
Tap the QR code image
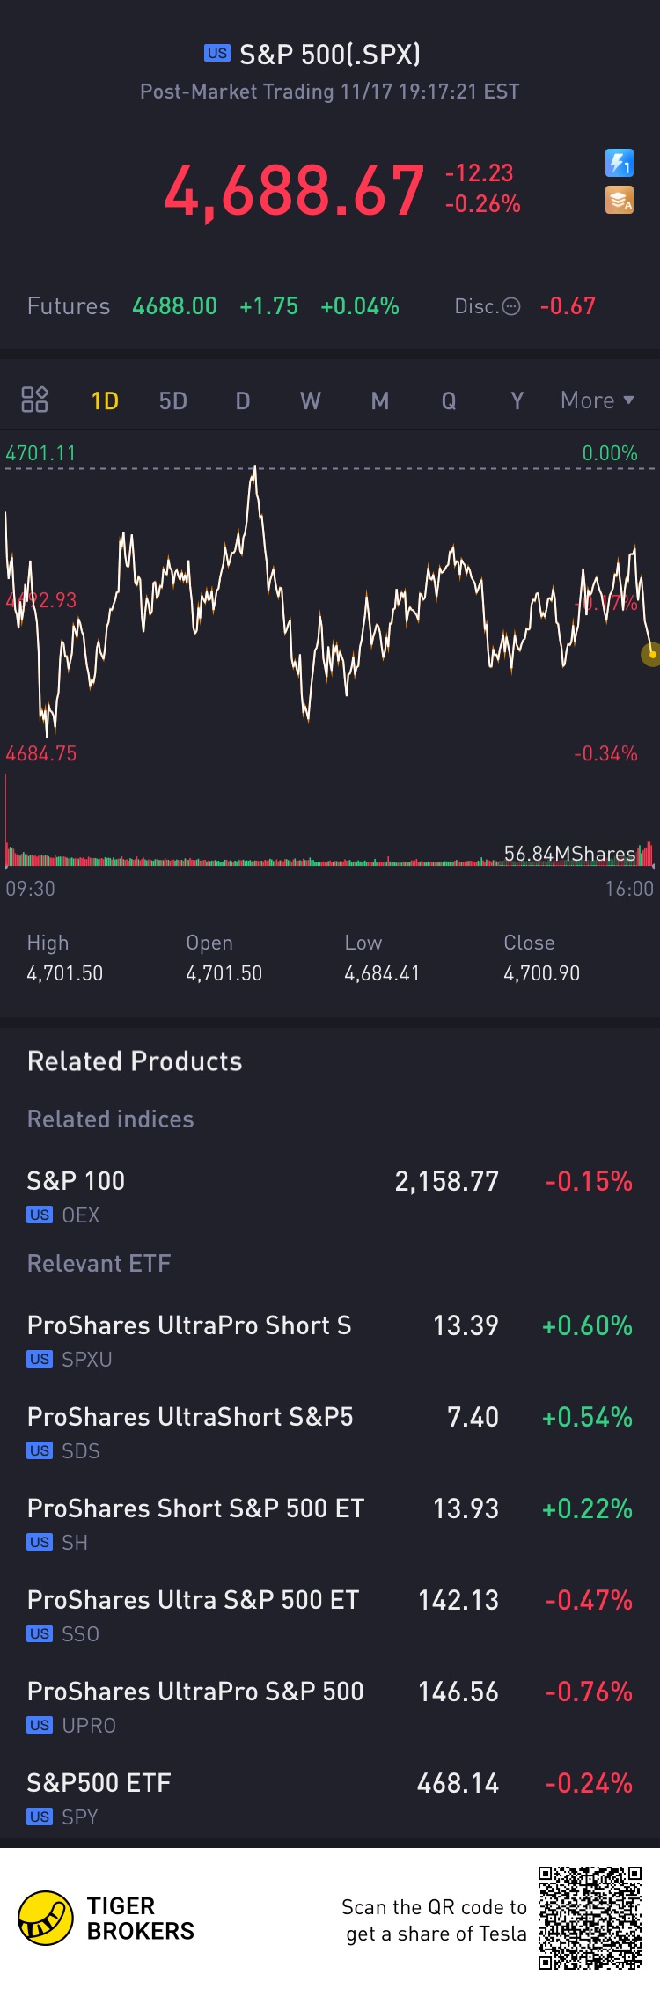590,1918
